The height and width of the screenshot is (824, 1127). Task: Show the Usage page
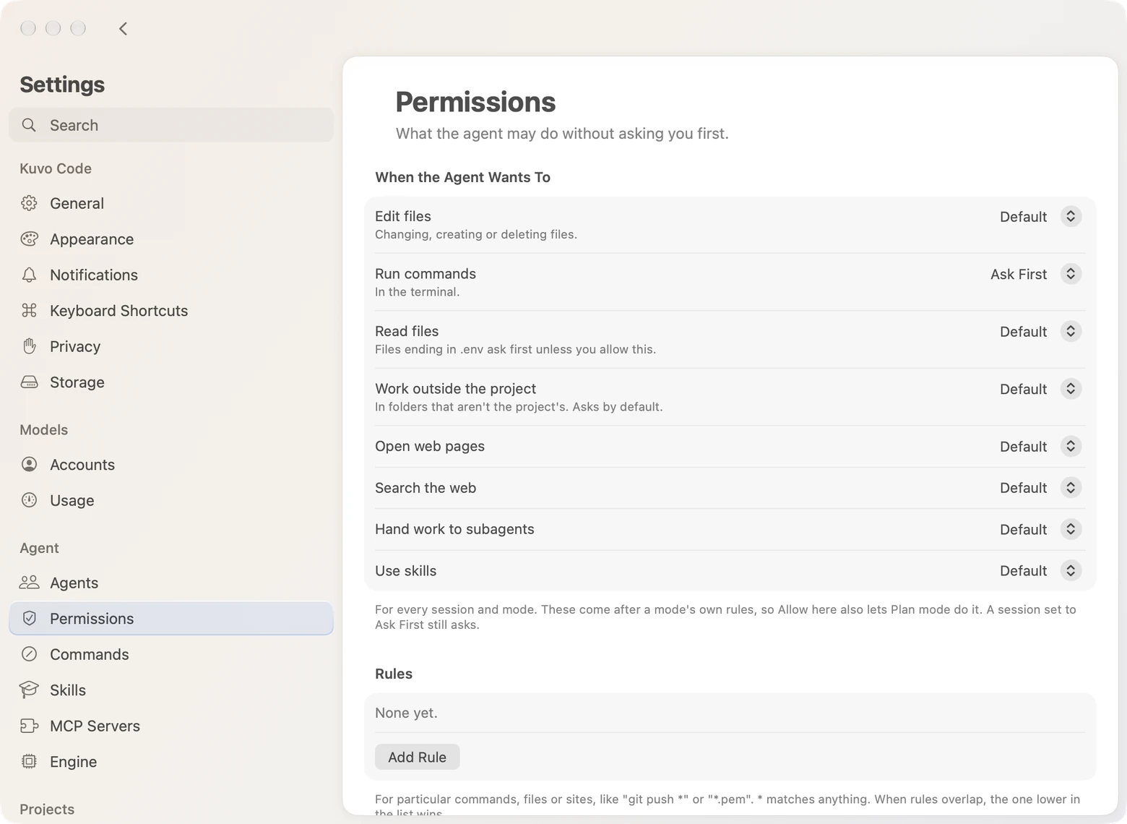[171, 500]
